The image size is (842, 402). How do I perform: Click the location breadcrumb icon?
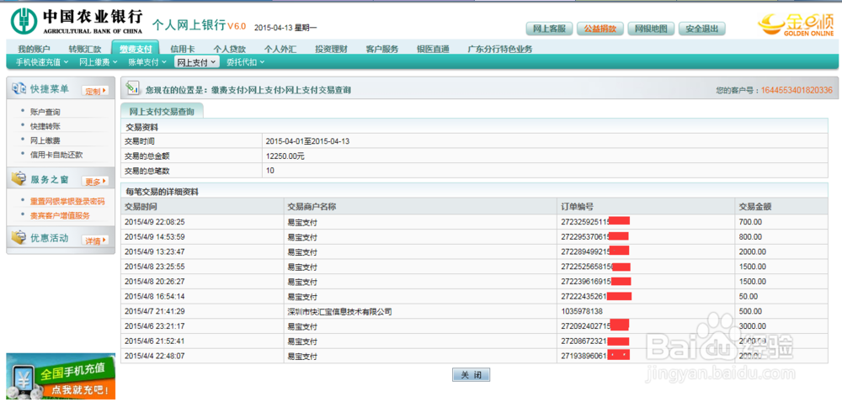pos(133,89)
